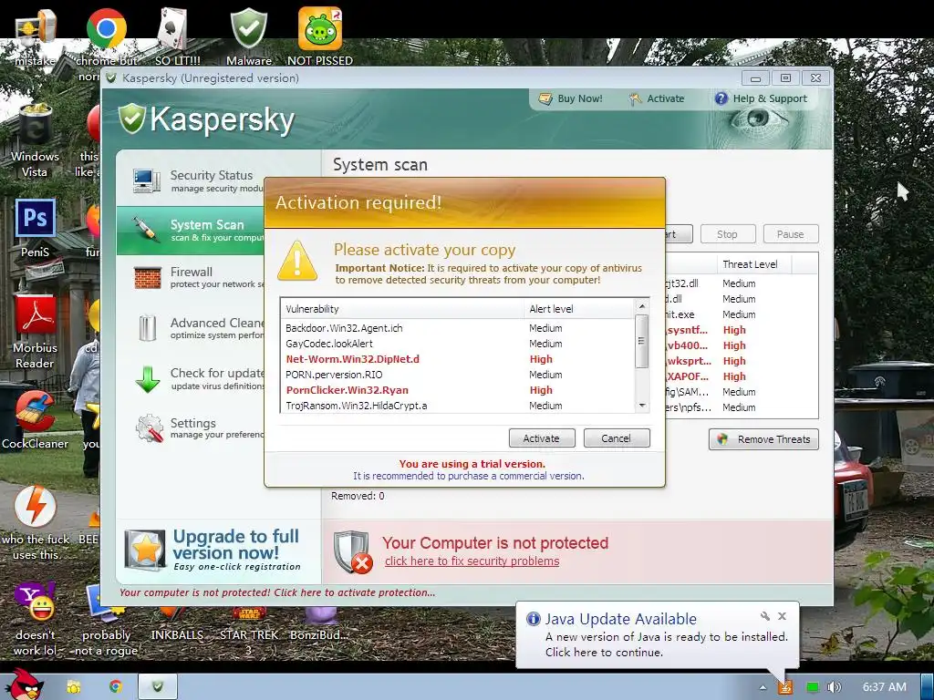
Task: Click the Angry Birds start button
Action: (26, 685)
